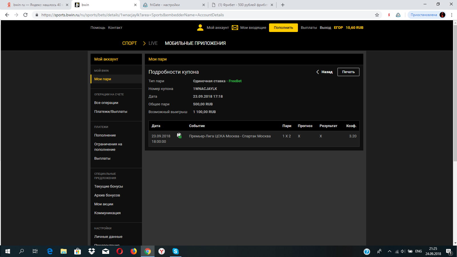Viewport: 457px width, 257px height.
Task: Open Mail app from taskbar
Action: pos(105,251)
